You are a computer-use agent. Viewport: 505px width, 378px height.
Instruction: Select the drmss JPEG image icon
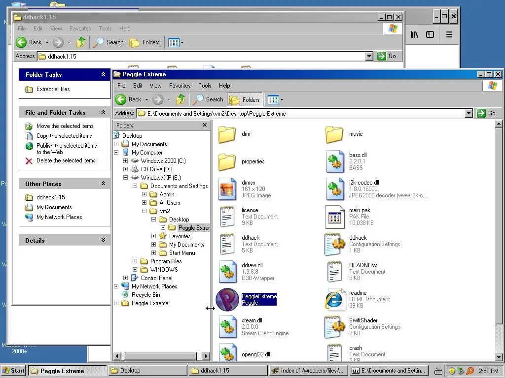(x=228, y=189)
